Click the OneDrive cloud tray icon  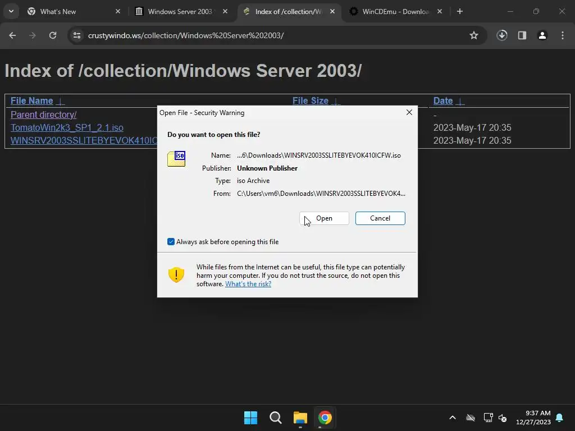pos(471,418)
